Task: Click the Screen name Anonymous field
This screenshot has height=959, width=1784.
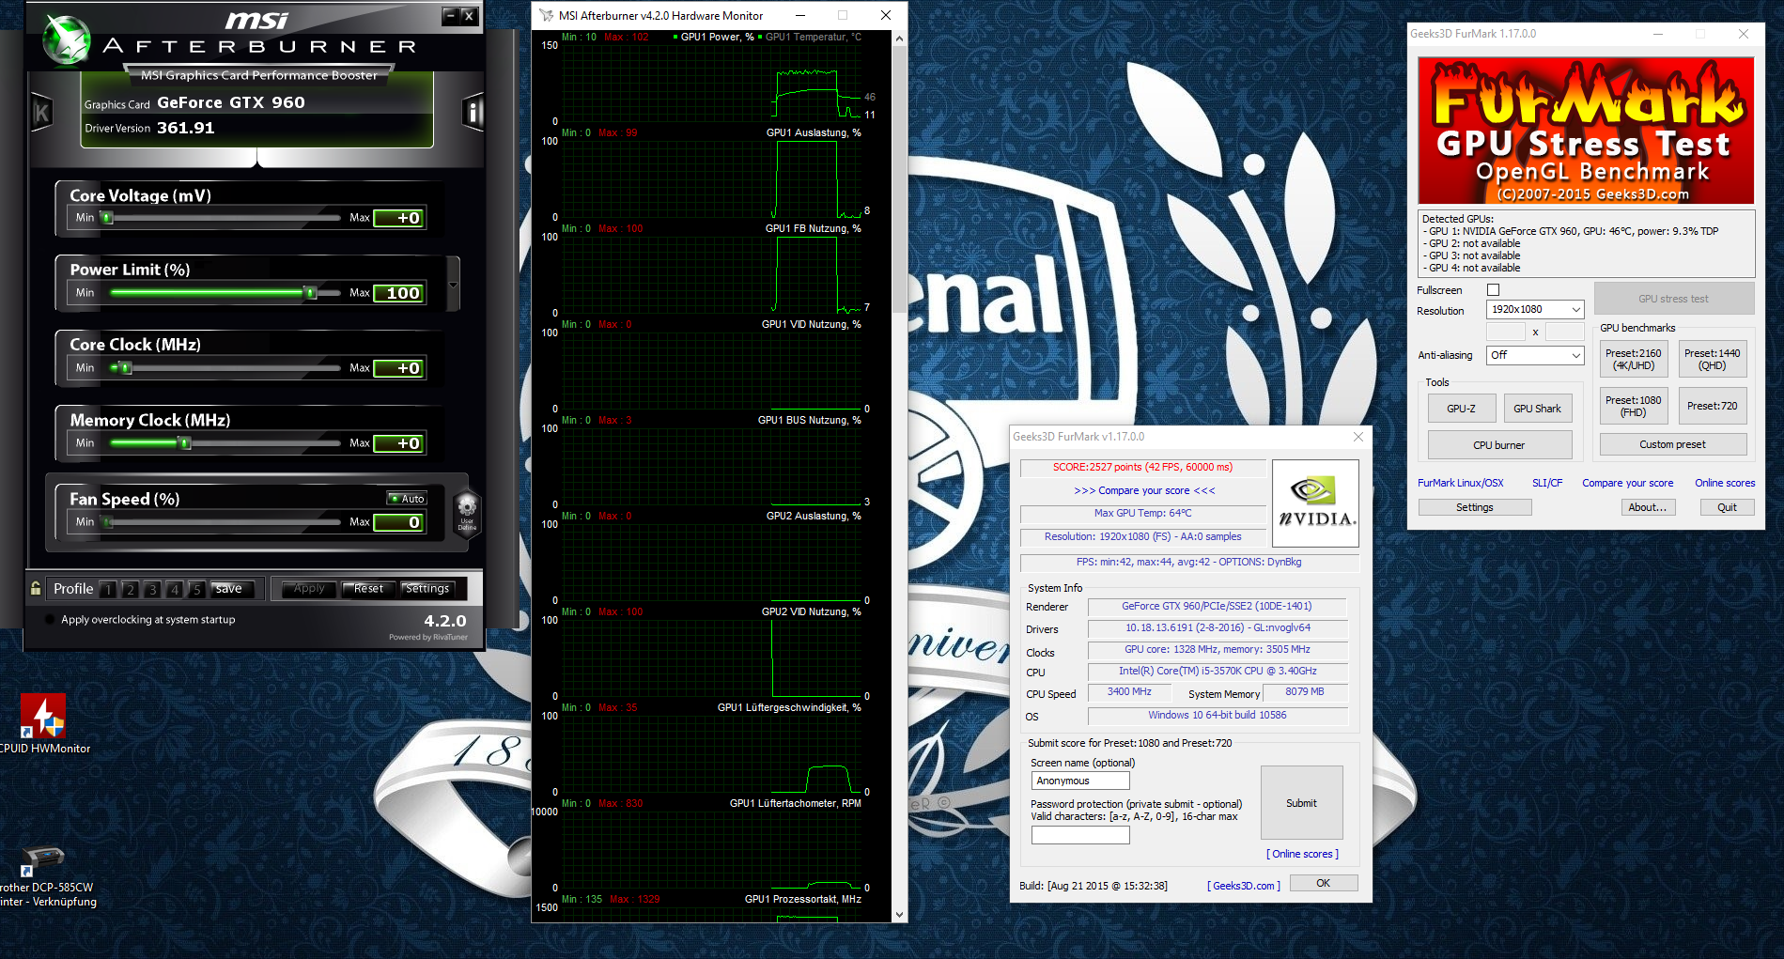Action: click(x=1080, y=781)
